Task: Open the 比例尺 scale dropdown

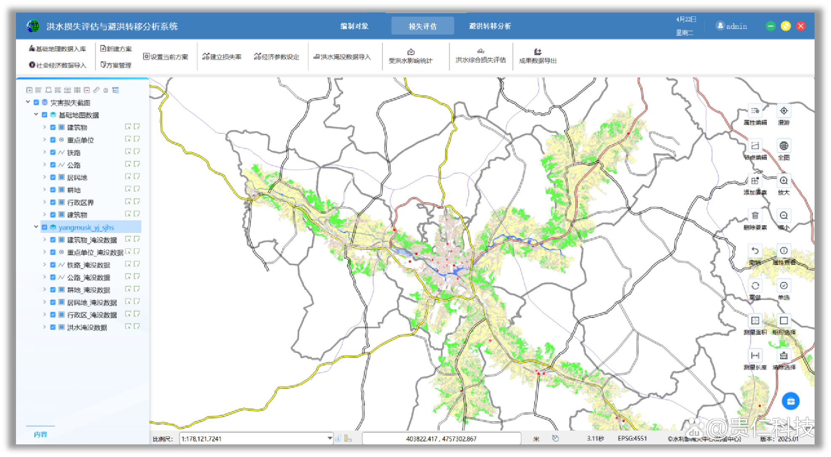Action: tap(329, 439)
